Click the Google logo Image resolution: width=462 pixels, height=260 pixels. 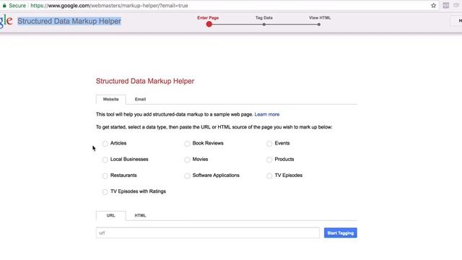[6, 21]
